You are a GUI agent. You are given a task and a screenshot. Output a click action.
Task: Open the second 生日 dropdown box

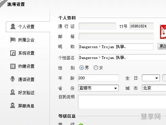point(164,78)
